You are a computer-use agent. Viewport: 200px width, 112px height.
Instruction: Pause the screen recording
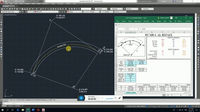81,98
